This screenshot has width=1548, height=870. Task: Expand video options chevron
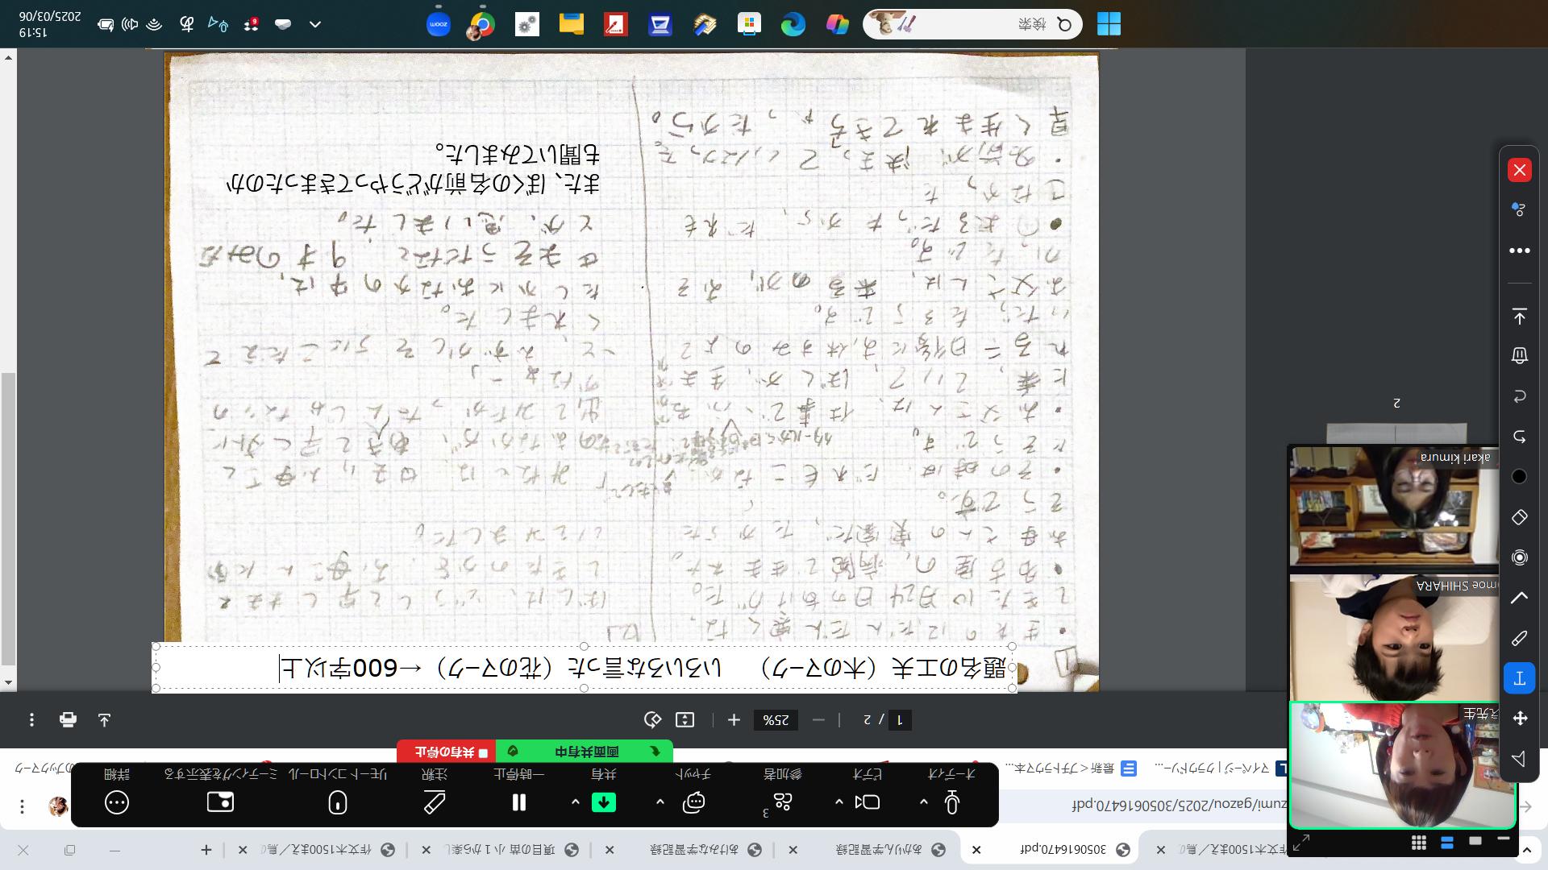[x=838, y=802]
